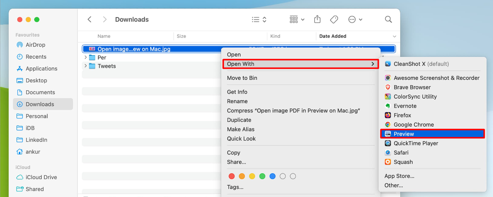Apply the orange tag color dot
The height and width of the screenshot is (197, 493).
[x=242, y=176]
